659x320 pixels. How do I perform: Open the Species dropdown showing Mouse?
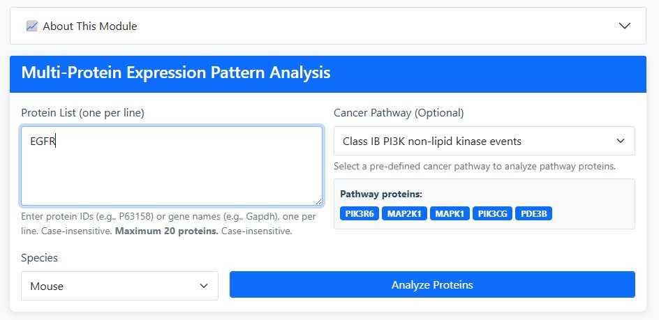point(119,286)
